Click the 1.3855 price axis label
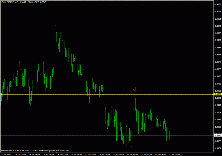 coord(218,127)
